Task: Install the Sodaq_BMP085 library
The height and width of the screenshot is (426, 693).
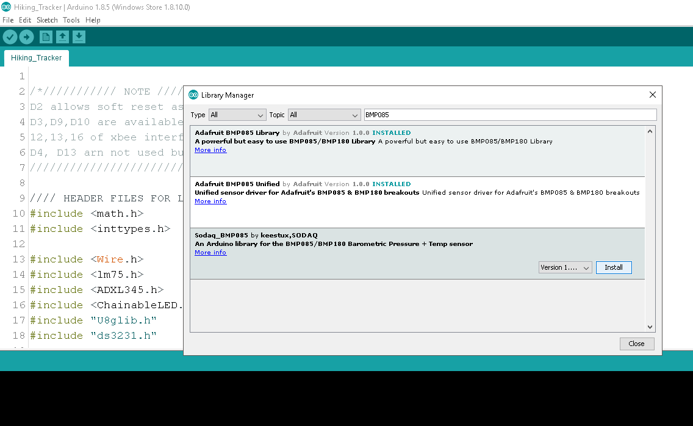Action: click(613, 267)
